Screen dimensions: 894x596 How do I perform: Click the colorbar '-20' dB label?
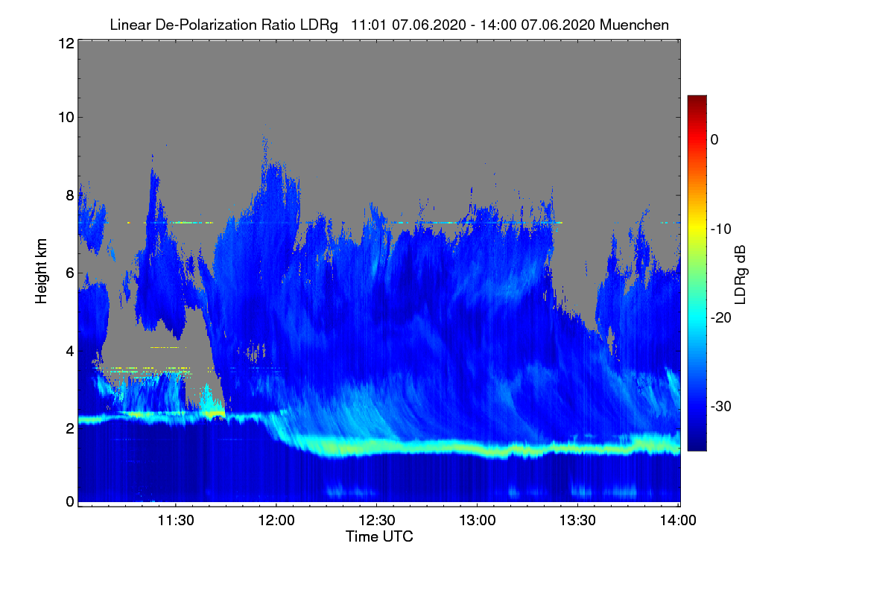[721, 317]
